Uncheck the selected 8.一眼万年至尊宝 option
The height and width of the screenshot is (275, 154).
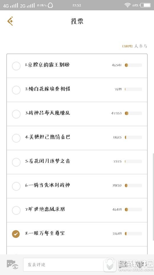click(x=16, y=234)
